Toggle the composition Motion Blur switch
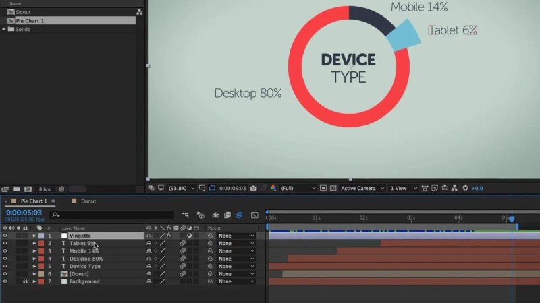 (x=239, y=215)
